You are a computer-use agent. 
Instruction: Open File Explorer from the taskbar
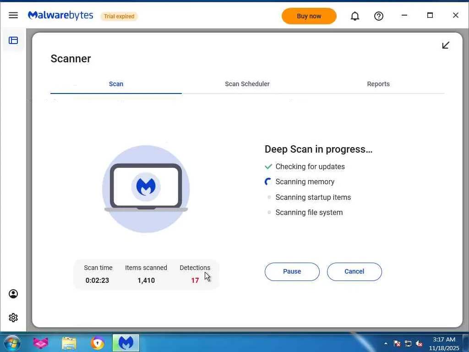[69, 343]
